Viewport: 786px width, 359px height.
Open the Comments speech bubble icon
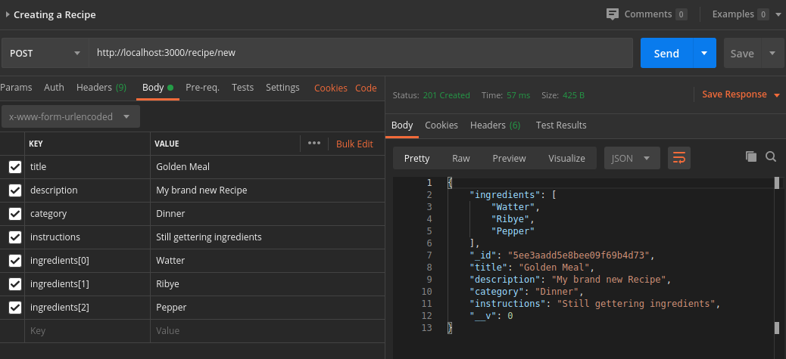[x=612, y=14]
